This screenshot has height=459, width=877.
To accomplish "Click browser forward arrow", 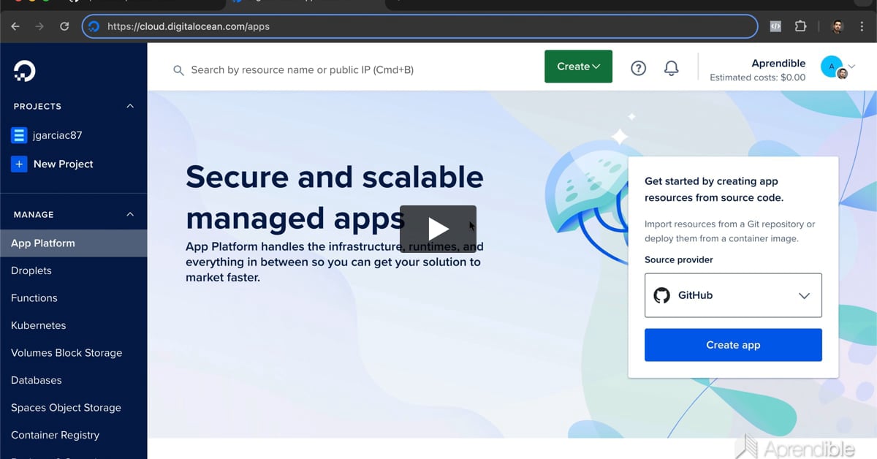I will (39, 26).
